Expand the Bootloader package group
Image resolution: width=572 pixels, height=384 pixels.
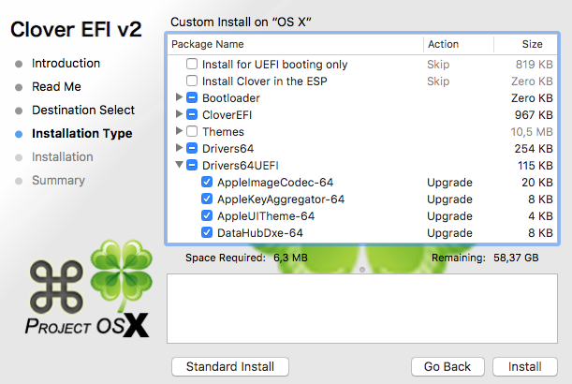tap(179, 97)
